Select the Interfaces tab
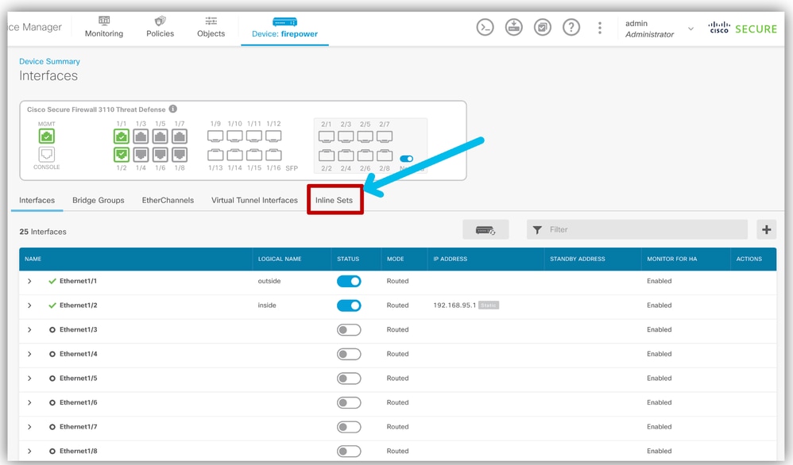This screenshot has height=465, width=793. tap(37, 200)
